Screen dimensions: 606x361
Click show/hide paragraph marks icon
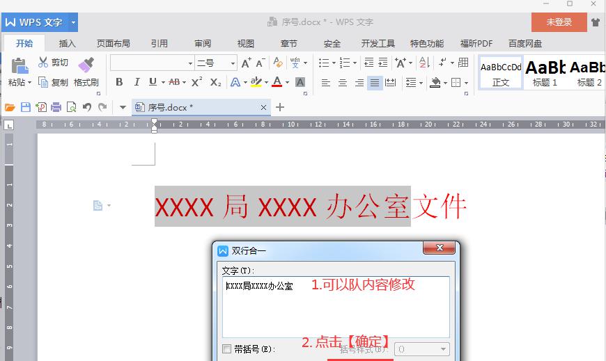(x=442, y=62)
